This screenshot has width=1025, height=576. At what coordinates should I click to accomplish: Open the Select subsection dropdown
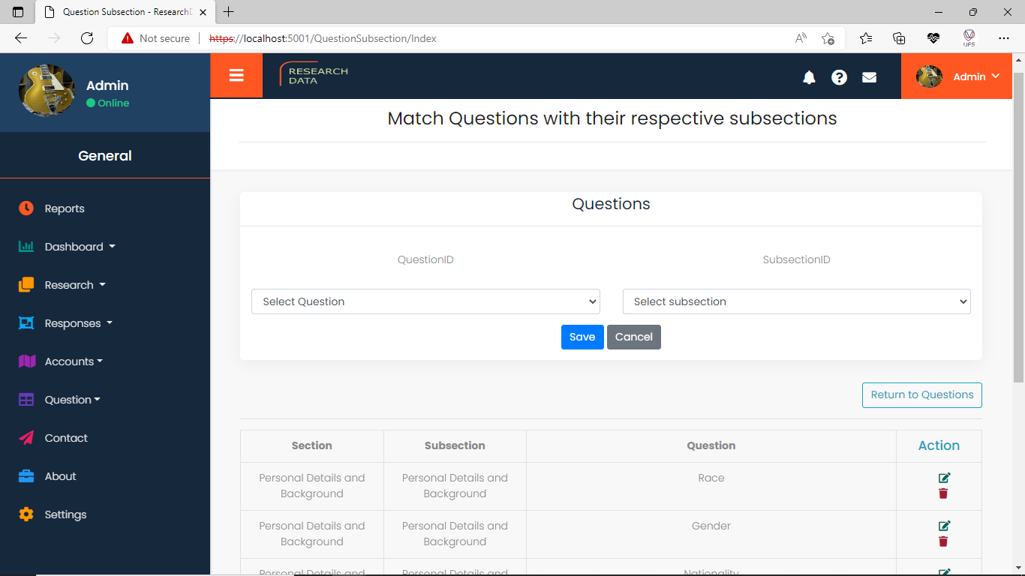796,301
